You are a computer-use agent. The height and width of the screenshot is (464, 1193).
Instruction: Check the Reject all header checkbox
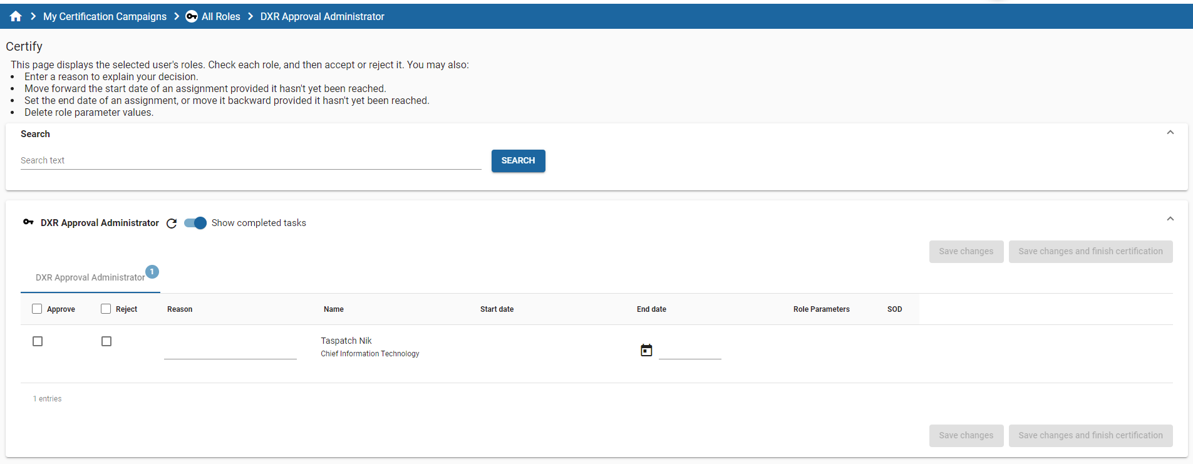coord(106,309)
